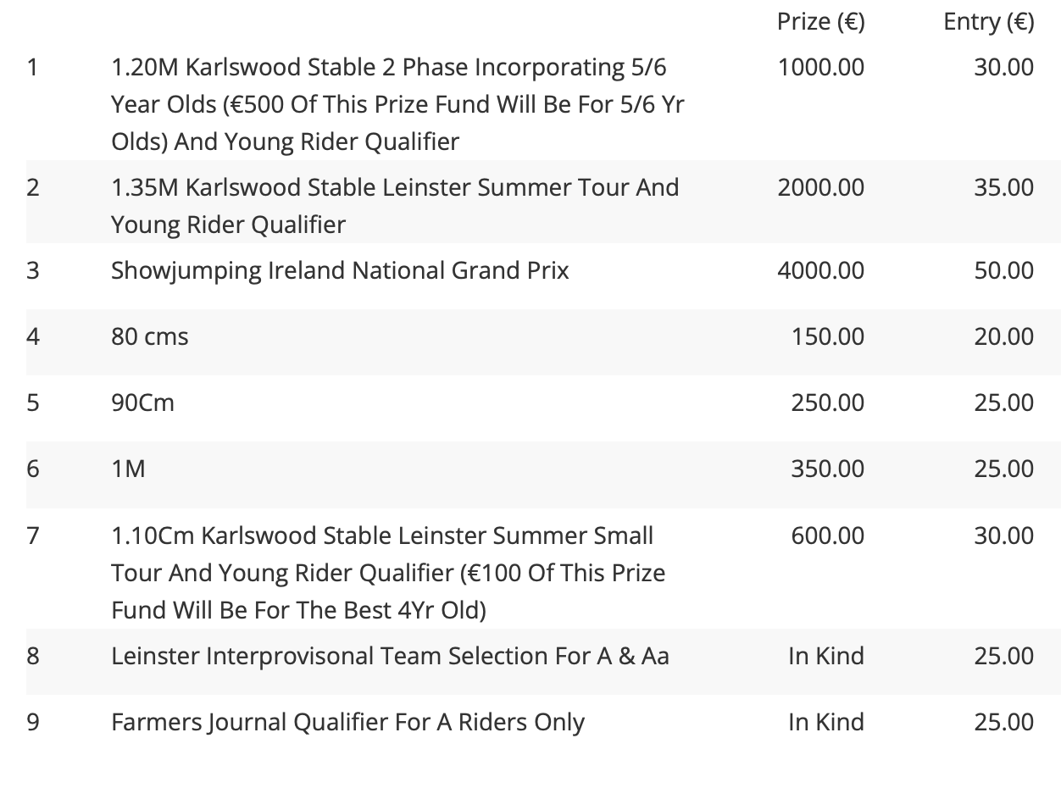Click the 1.20M Karlswood Stable 2 Phase class
Screen dimensions: 1061x788
pos(397,104)
